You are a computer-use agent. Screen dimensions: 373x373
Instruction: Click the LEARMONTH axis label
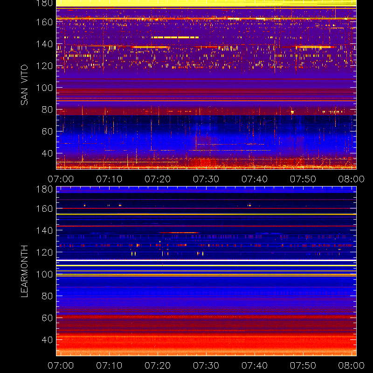tap(24, 271)
